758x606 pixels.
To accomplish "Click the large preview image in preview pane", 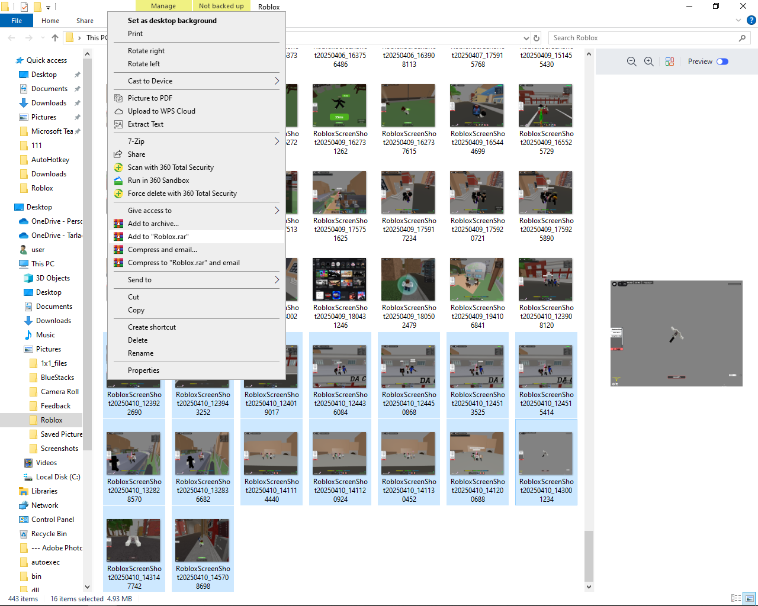I will click(x=676, y=334).
